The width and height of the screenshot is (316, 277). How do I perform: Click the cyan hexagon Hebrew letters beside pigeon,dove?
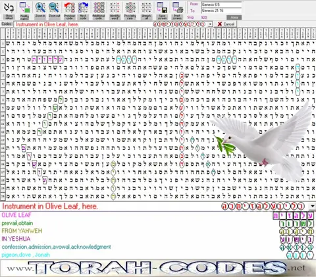(x=300, y=255)
